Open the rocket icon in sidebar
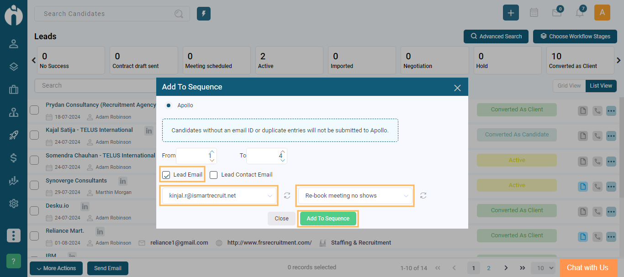The height and width of the screenshot is (277, 624). (x=14, y=135)
